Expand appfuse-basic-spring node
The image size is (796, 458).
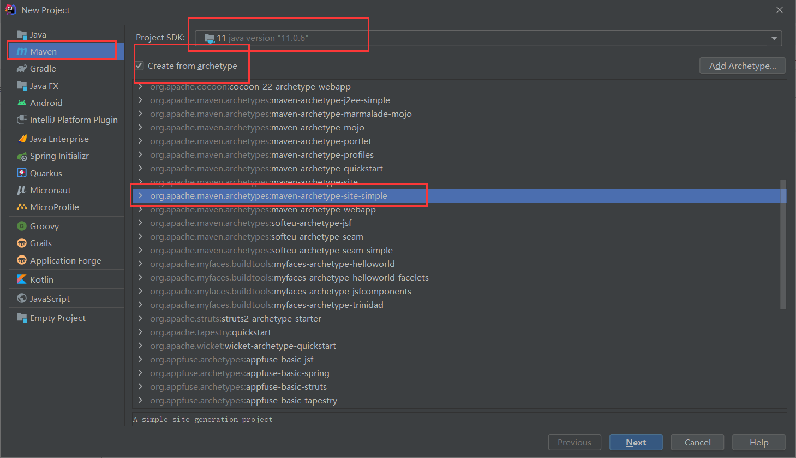tap(140, 373)
